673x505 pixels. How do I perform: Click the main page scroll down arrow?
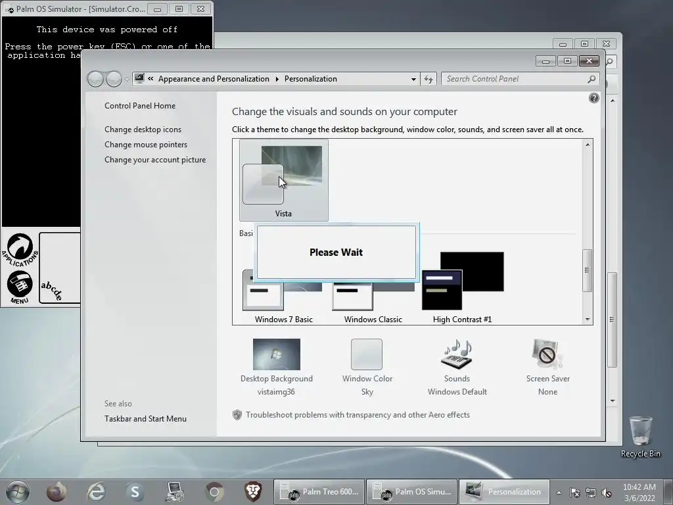613,401
